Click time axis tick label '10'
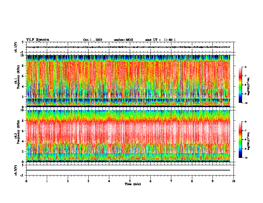263x203 pixels. 233,181
